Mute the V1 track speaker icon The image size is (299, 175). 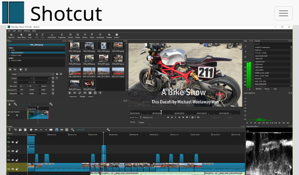click(9, 169)
